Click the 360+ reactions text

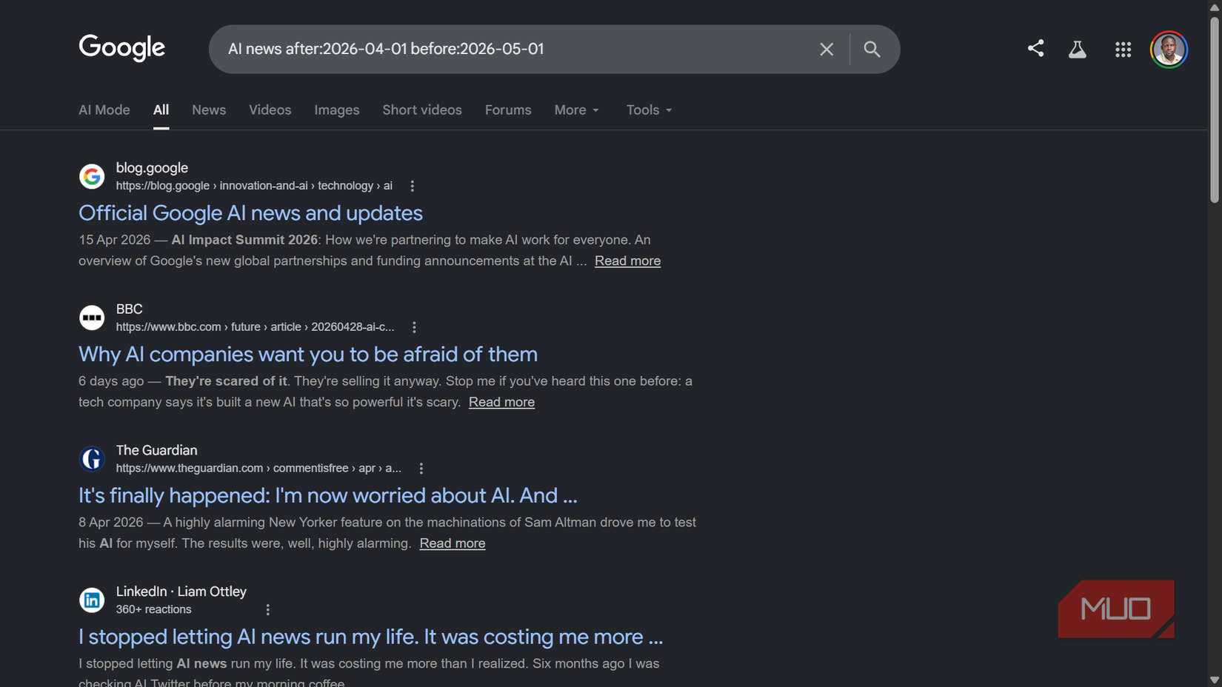click(153, 609)
